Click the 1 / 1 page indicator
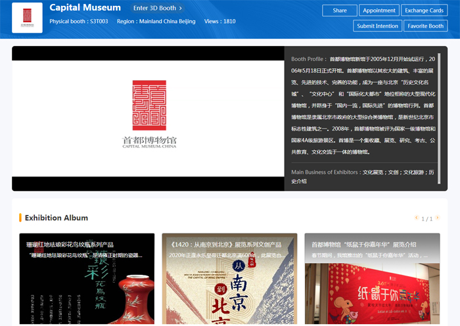This screenshot has height=326, width=460. click(427, 219)
